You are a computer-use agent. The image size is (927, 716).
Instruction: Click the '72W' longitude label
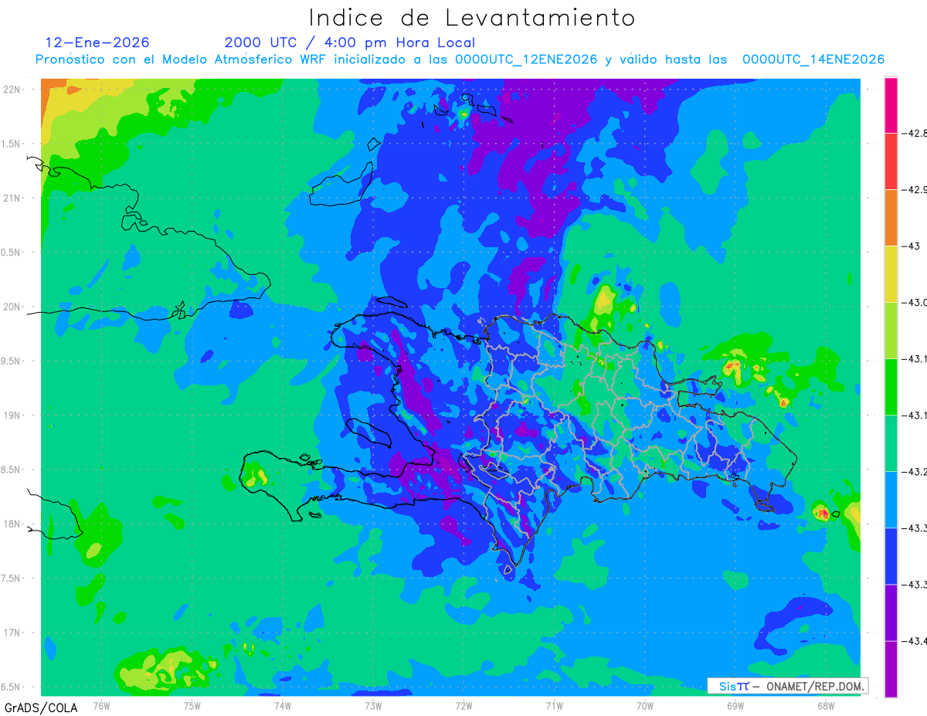pyautogui.click(x=463, y=705)
